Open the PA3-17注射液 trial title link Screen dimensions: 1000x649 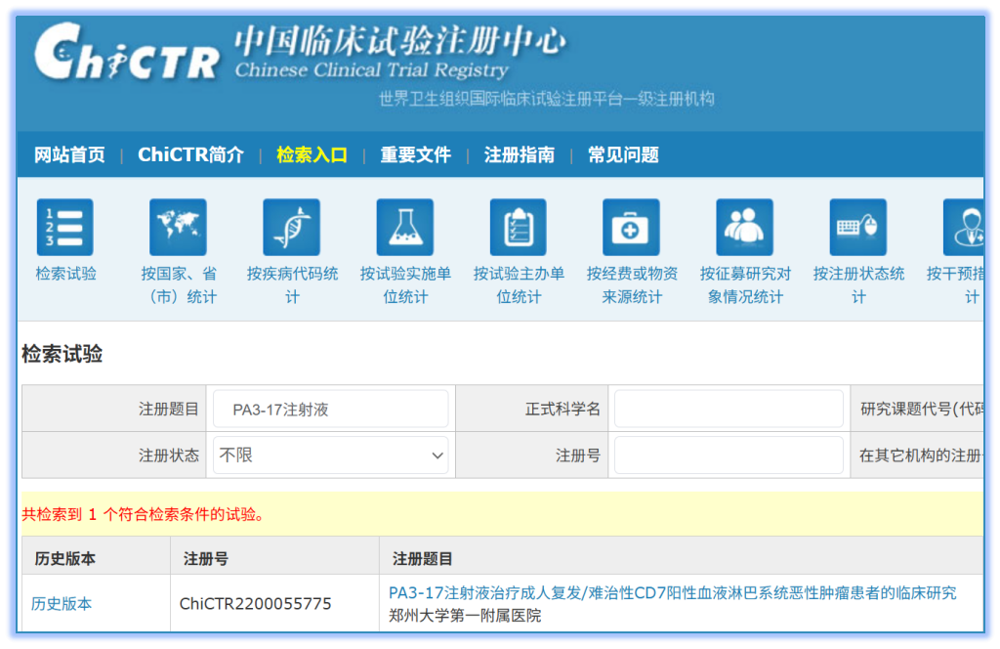(672, 593)
